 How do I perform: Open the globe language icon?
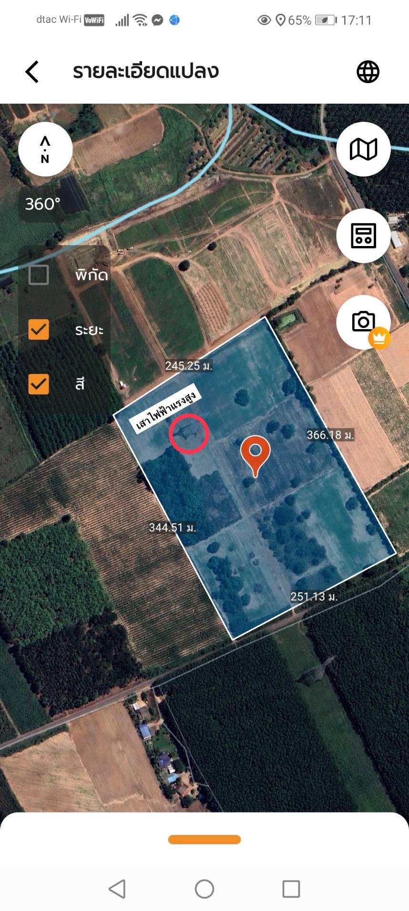tap(368, 72)
